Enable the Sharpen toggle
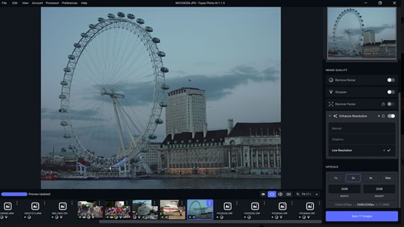The height and width of the screenshot is (227, 404). pyautogui.click(x=391, y=92)
